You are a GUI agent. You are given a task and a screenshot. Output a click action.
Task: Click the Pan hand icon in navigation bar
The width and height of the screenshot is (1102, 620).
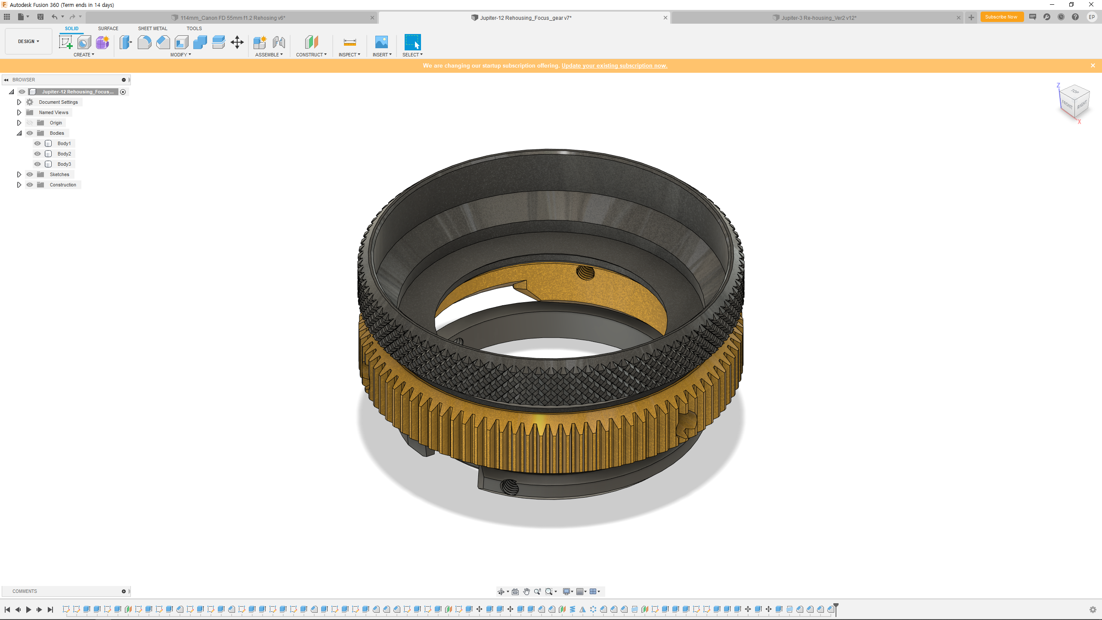526,592
